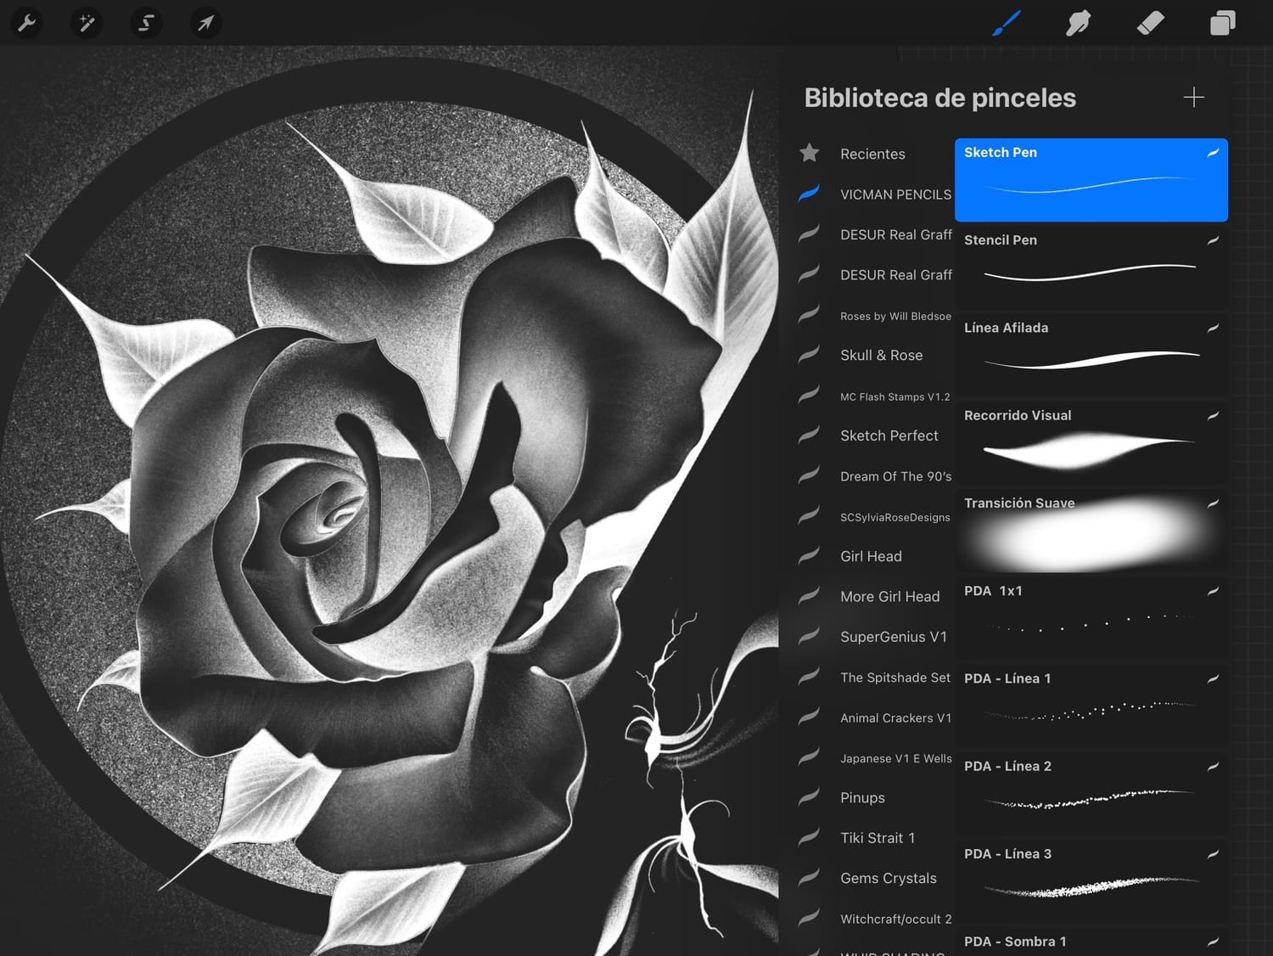Open the Adjustments magic wand menu

(87, 23)
